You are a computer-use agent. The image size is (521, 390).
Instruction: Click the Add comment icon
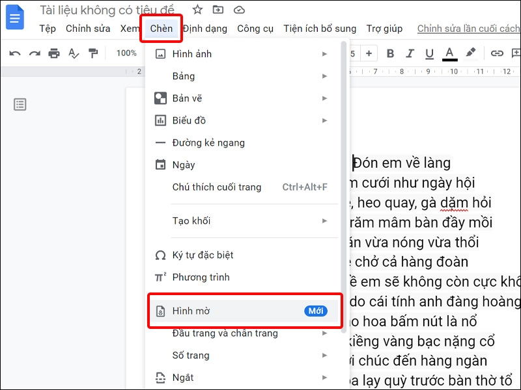[516, 53]
